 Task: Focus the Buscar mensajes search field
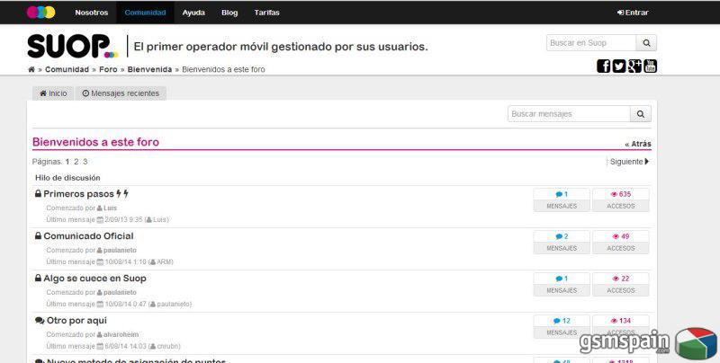click(569, 114)
